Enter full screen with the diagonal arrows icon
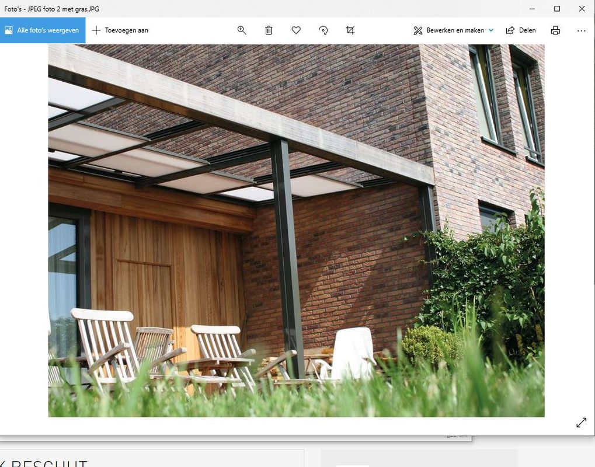Screen dimensions: 595x467 [581, 423]
